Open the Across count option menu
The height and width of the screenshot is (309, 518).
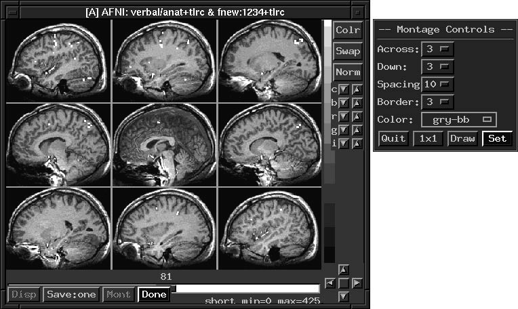[x=437, y=49]
